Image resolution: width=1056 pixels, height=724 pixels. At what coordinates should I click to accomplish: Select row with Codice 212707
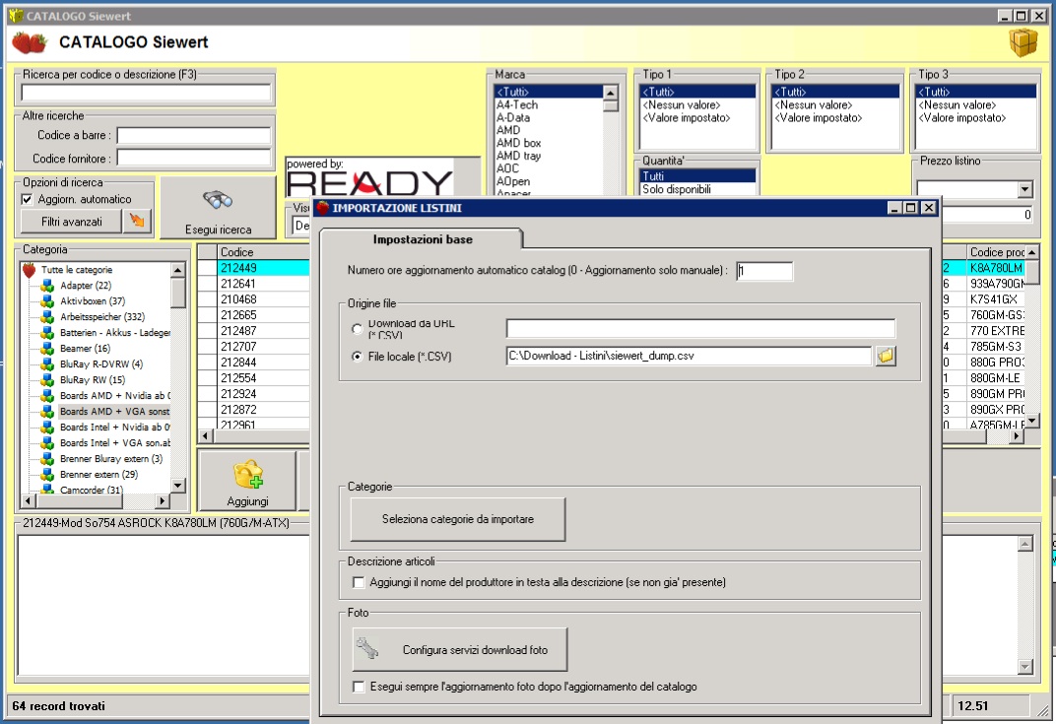[x=263, y=347]
